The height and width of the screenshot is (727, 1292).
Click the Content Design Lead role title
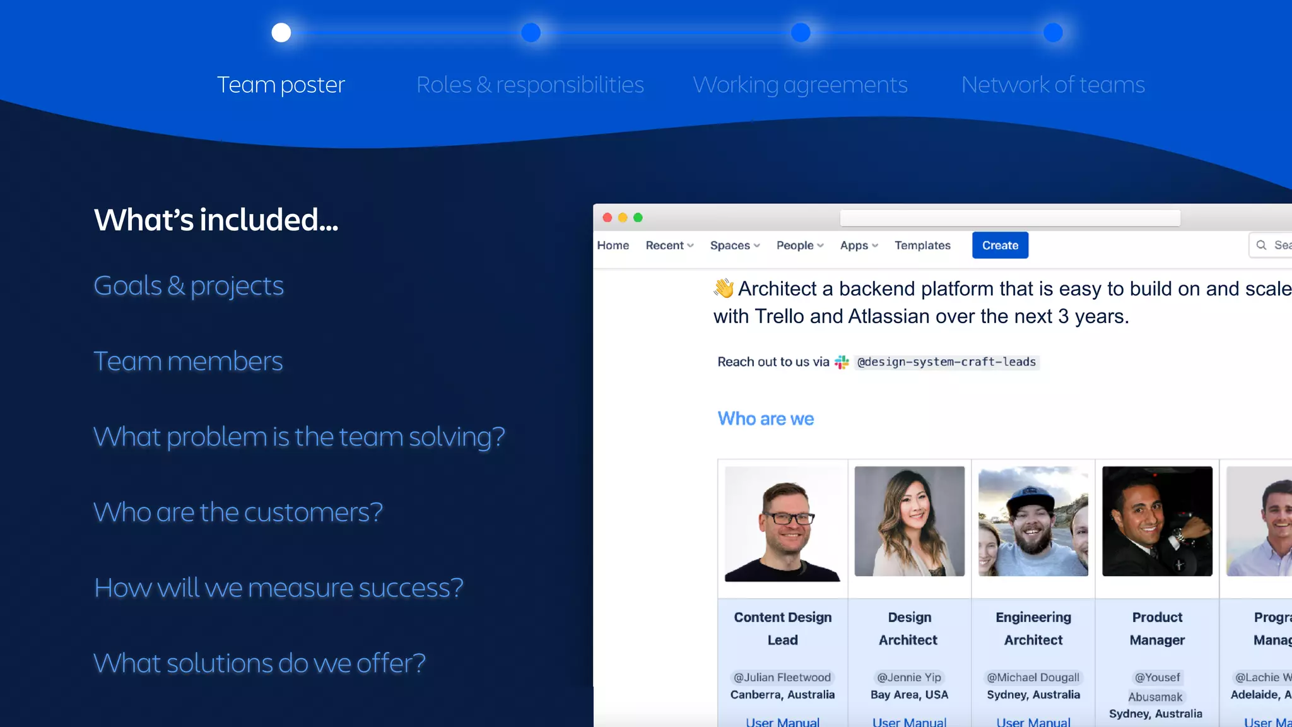tap(782, 629)
